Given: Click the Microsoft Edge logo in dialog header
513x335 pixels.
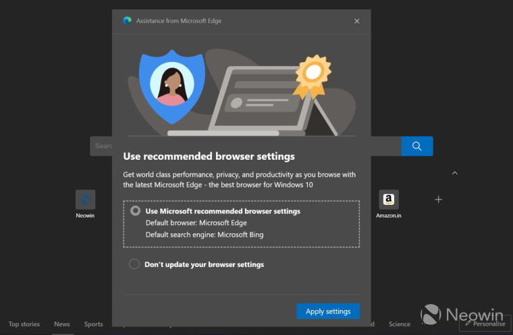Looking at the screenshot, I should 128,21.
